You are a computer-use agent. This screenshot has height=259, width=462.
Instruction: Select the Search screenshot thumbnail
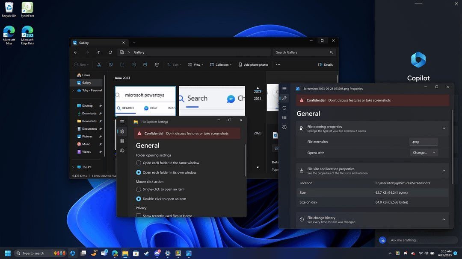click(212, 101)
